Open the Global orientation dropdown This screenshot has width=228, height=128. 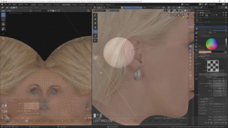click(x=84, y=7)
